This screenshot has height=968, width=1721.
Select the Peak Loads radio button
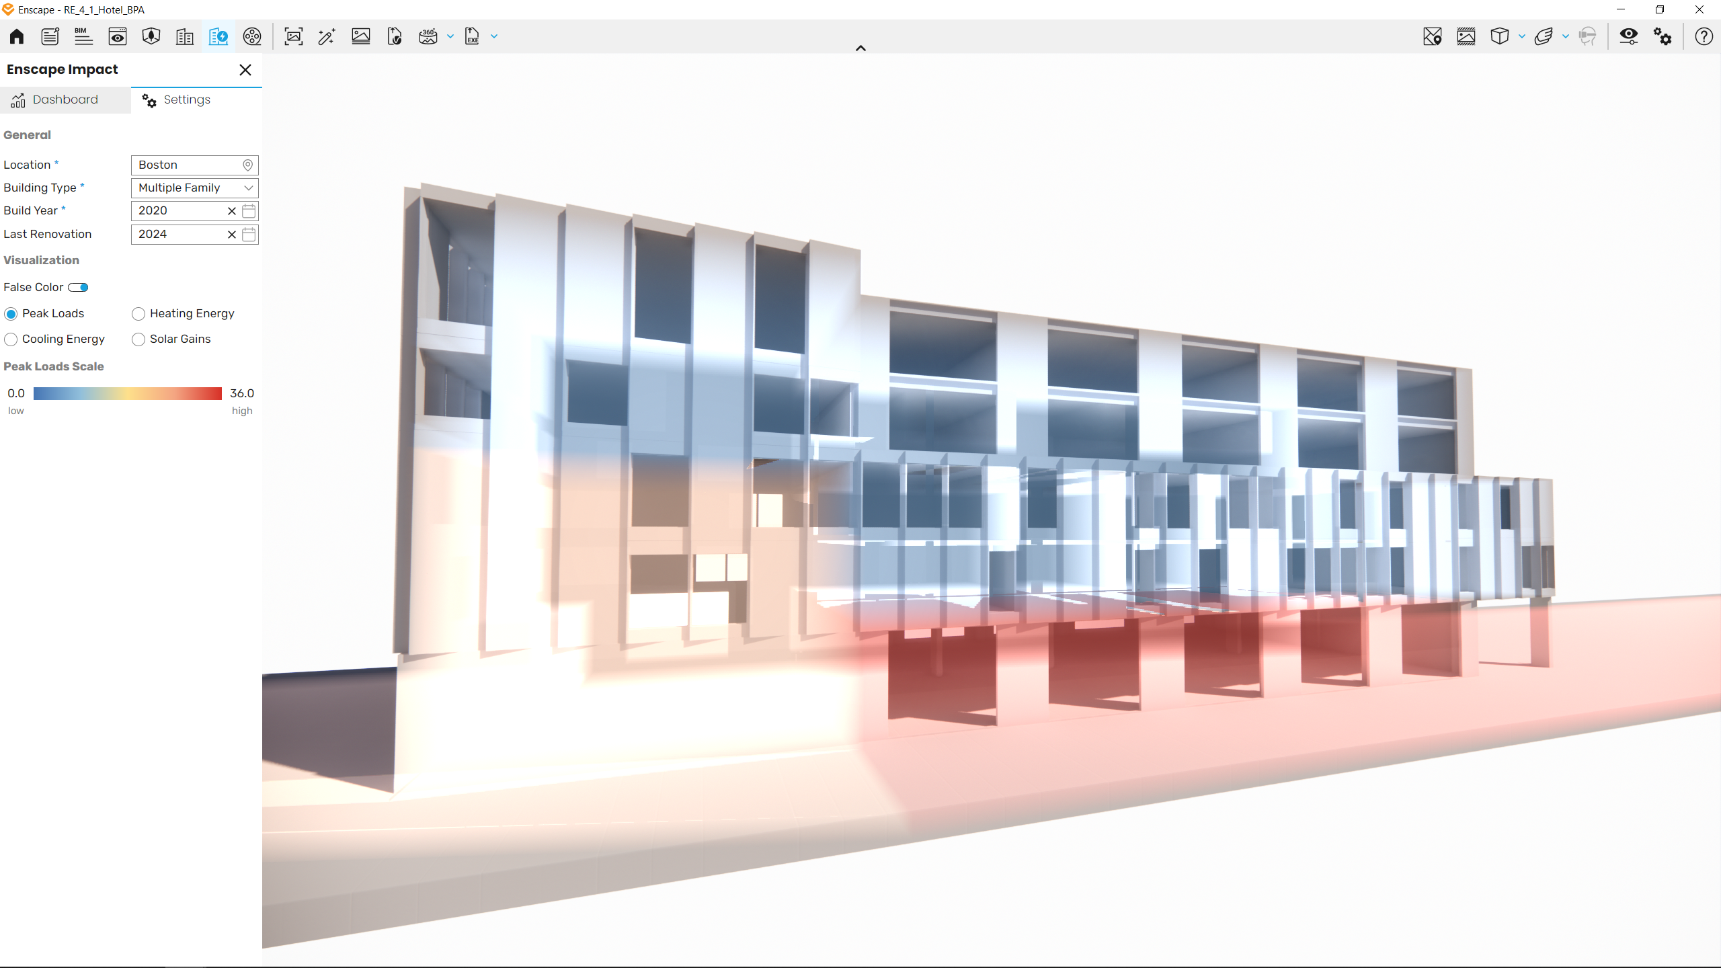point(11,314)
